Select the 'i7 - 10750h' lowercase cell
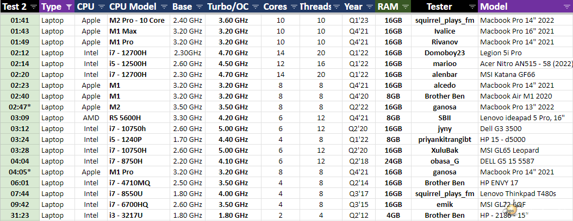 [139, 128]
